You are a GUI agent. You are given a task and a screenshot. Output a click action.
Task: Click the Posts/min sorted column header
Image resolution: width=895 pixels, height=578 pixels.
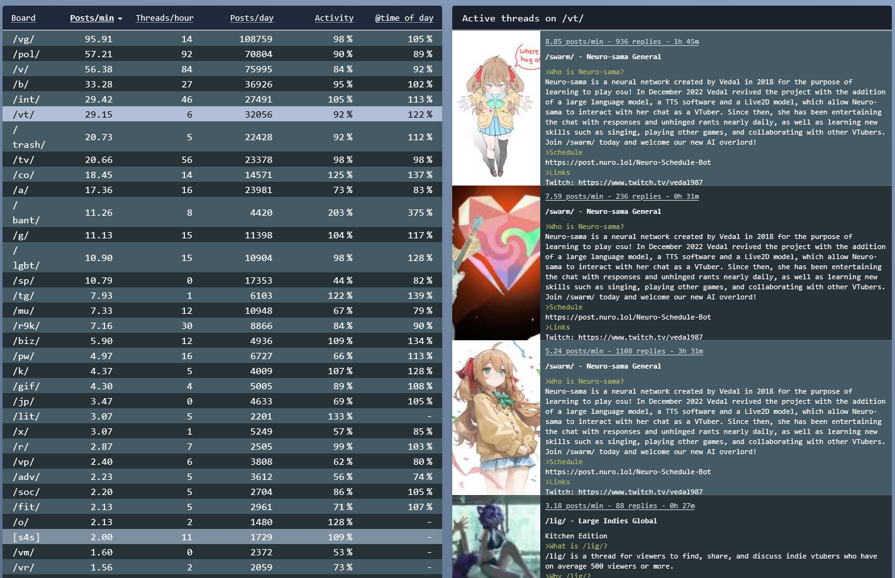[96, 18]
